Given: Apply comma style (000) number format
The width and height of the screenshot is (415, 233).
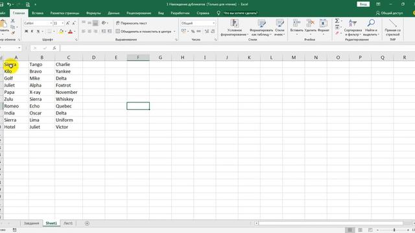Looking at the screenshot, I should [198, 32].
